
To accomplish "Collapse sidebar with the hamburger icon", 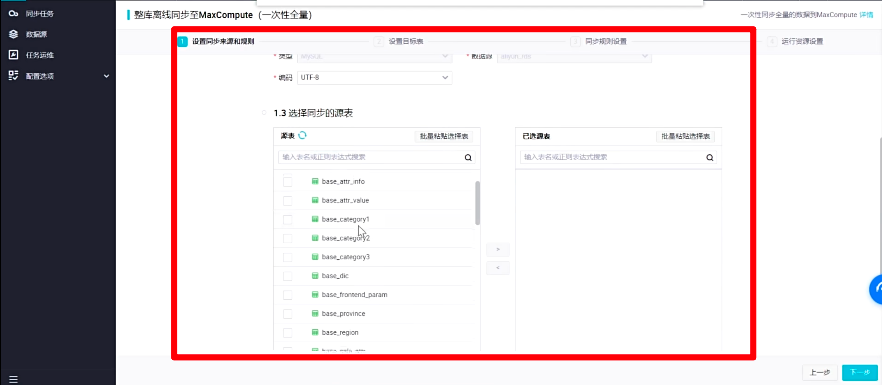I will click(13, 380).
